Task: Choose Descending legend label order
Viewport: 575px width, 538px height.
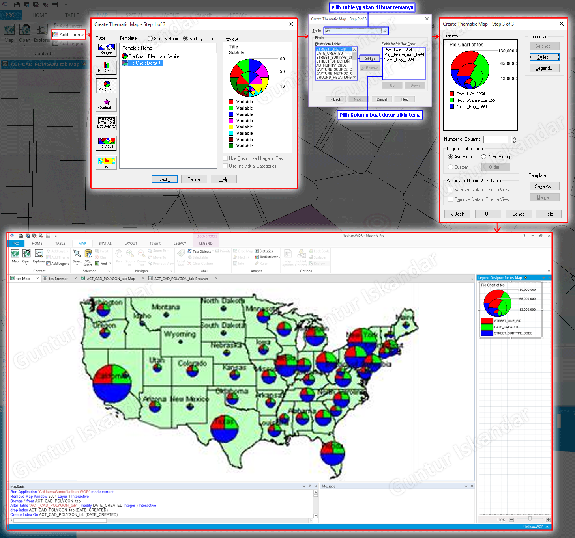Action: pos(483,157)
